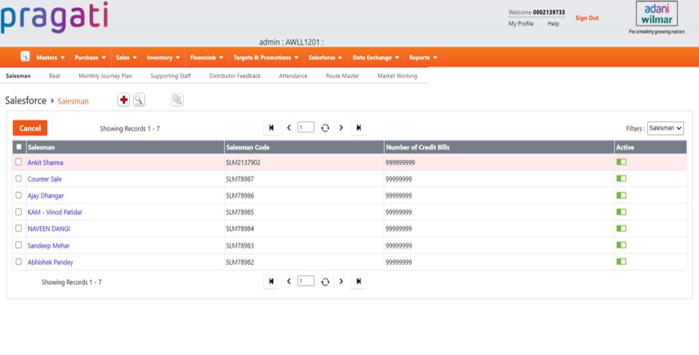Screen dimensions: 699x355
Task: Go to first page in bottom pager
Action: pos(271,281)
